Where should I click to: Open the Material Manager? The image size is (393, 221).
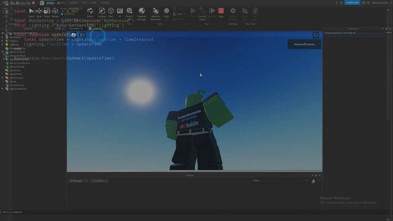pos(142,14)
